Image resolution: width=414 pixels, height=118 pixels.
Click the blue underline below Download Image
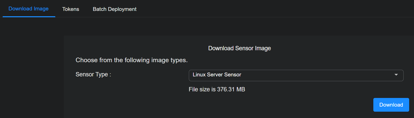[29, 16]
